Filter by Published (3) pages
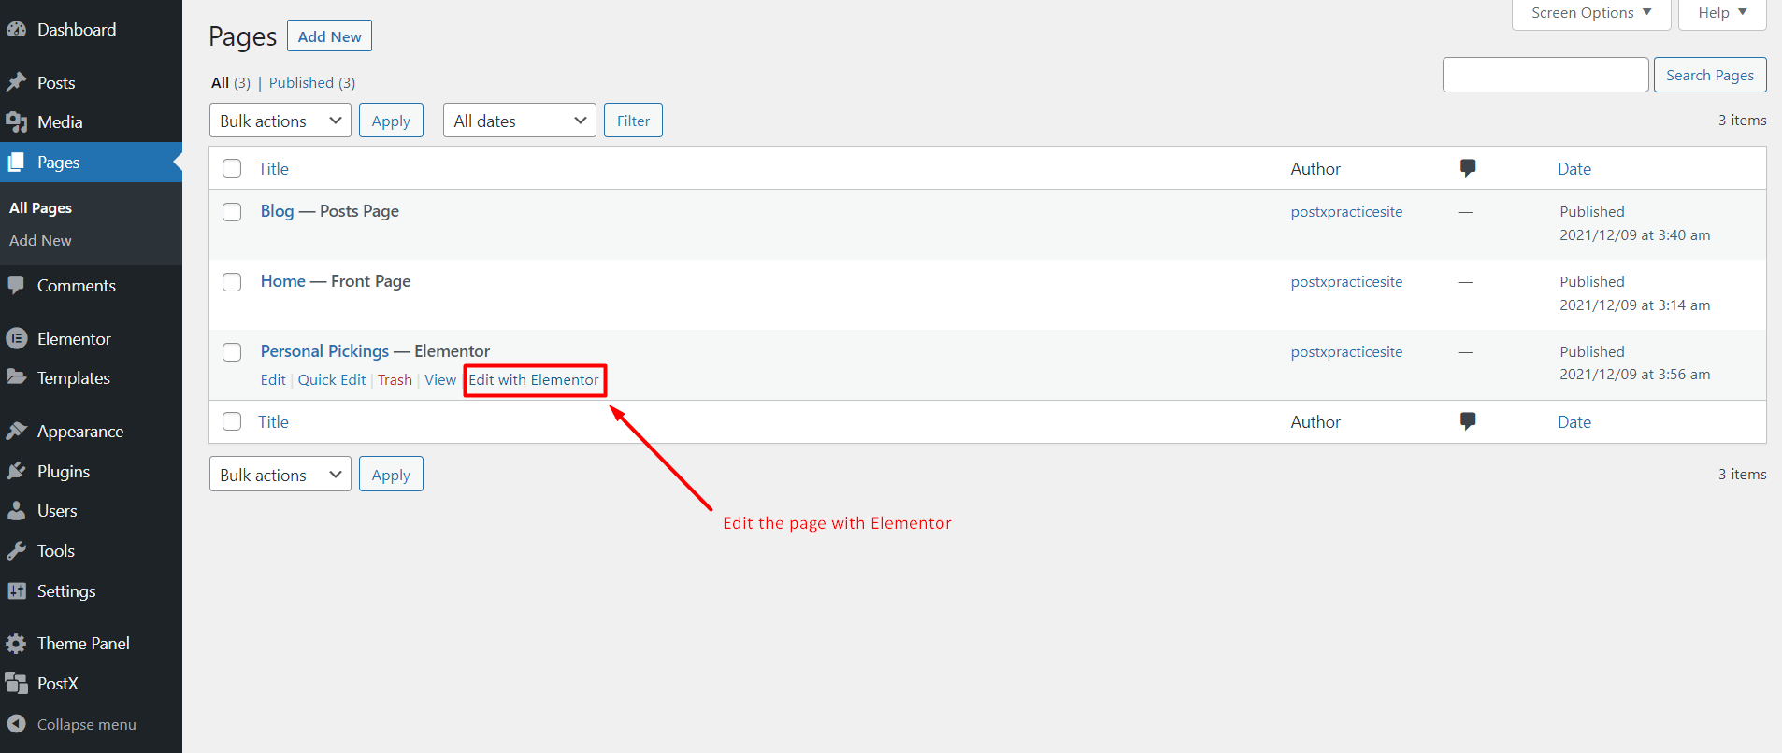The image size is (1782, 753). 312,82
